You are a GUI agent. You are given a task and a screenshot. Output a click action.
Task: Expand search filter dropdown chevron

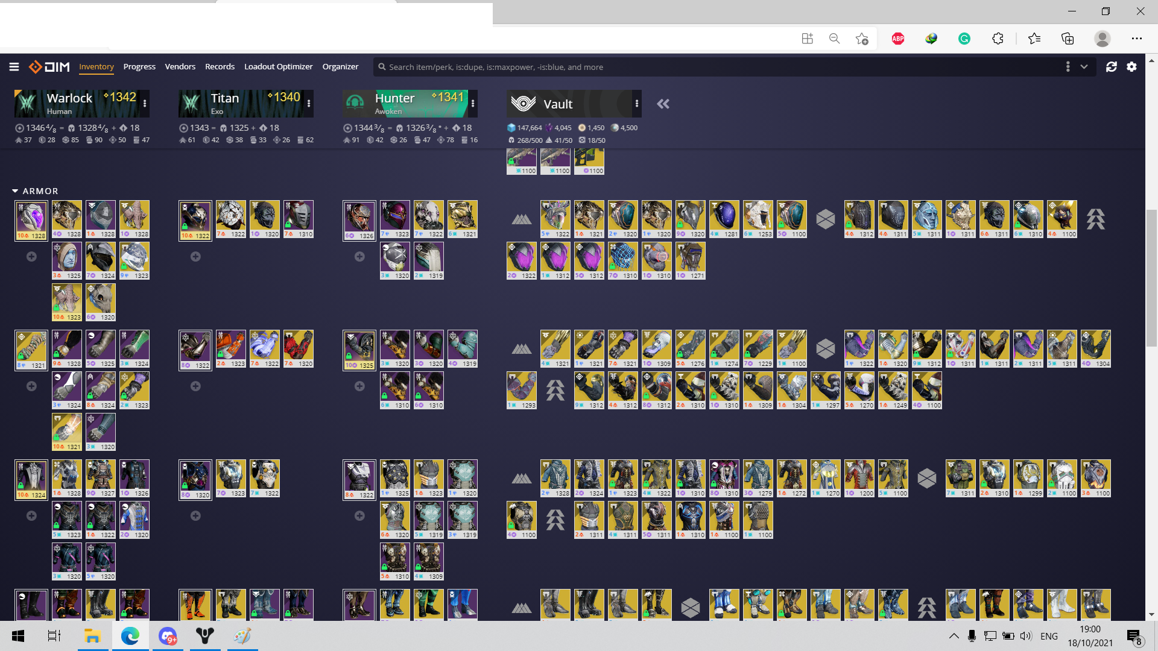tap(1084, 67)
